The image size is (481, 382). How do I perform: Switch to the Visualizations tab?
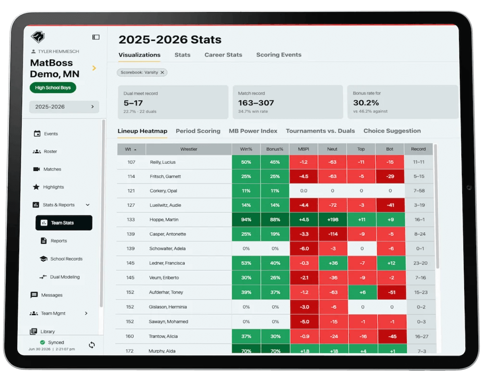click(x=139, y=55)
